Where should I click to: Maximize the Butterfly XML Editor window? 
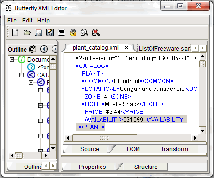click(180, 6)
